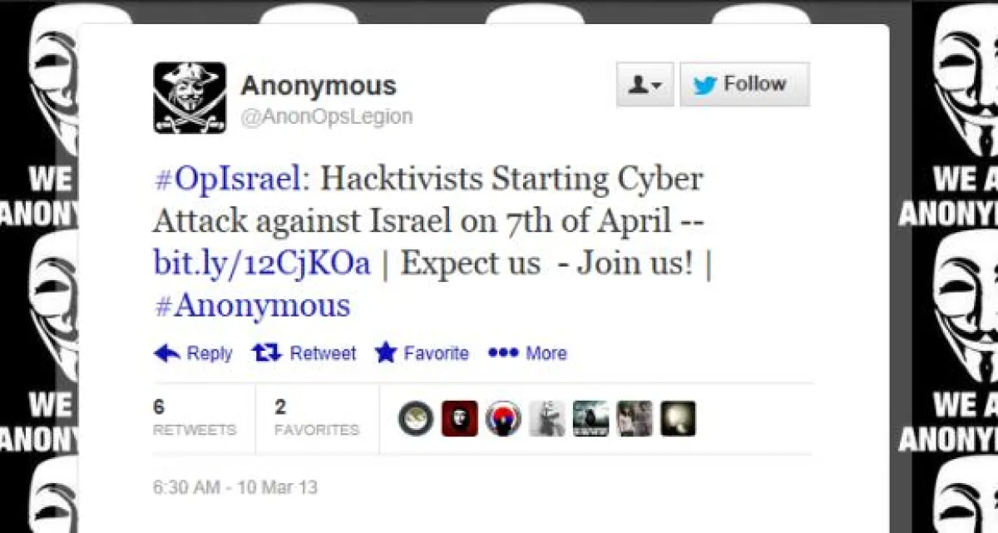Open the user actions dropdown beside Follow
Screen dimensions: 998x533
pyautogui.click(x=645, y=85)
